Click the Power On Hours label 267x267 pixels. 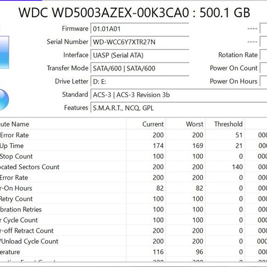[233, 81]
